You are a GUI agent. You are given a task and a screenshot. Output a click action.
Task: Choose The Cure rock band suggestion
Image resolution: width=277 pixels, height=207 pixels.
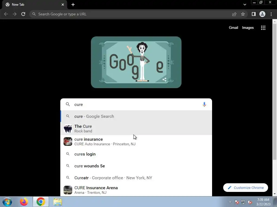pyautogui.click(x=136, y=129)
